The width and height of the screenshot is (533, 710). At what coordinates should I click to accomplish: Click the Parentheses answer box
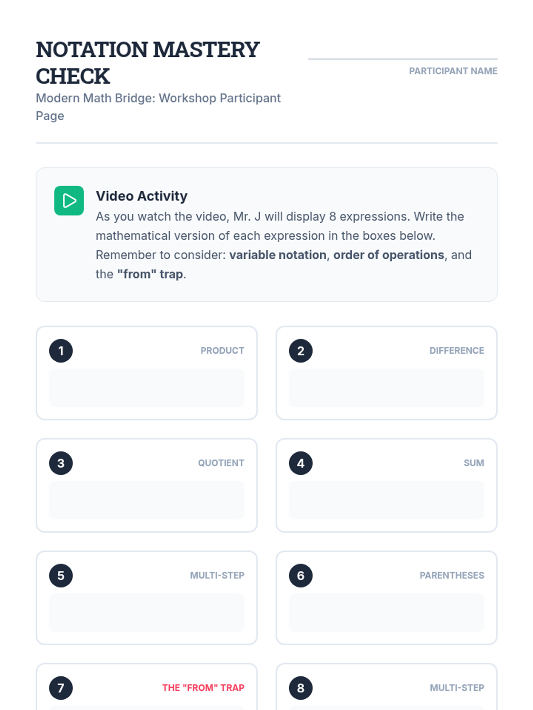[386, 612]
